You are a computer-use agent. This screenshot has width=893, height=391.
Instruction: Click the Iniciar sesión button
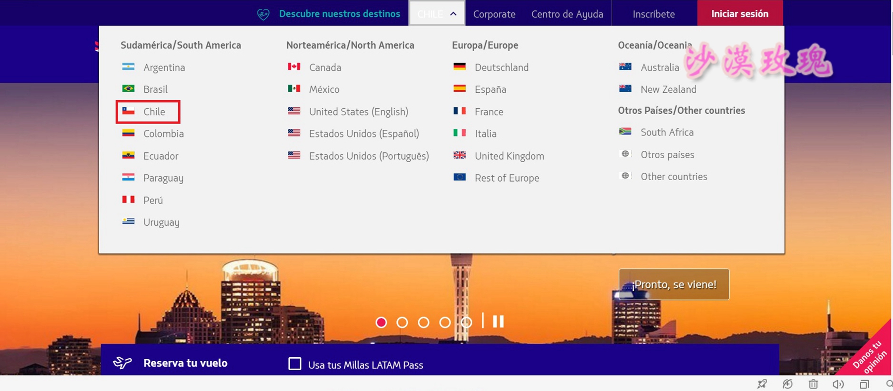(x=740, y=13)
